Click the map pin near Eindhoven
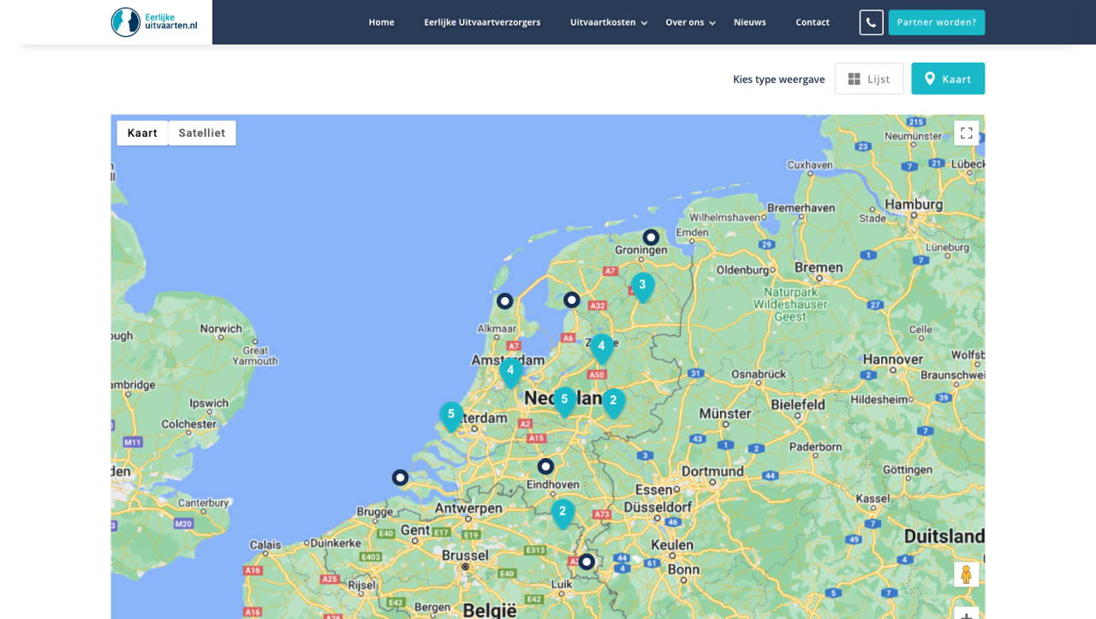Image resolution: width=1096 pixels, height=619 pixels. [x=545, y=467]
